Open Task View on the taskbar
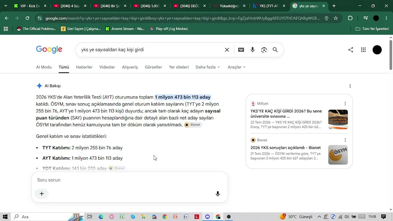393x221 pixels. (90, 217)
